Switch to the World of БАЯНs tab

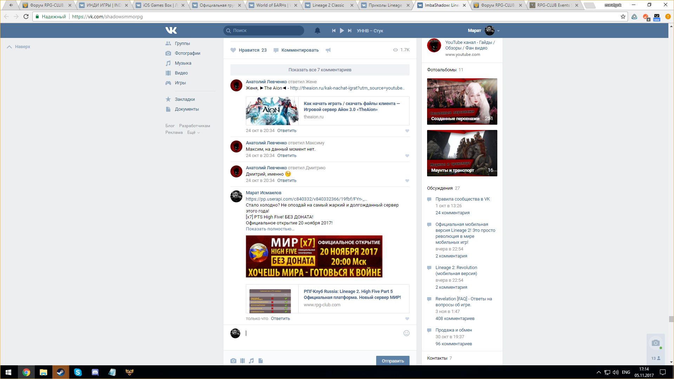272,5
